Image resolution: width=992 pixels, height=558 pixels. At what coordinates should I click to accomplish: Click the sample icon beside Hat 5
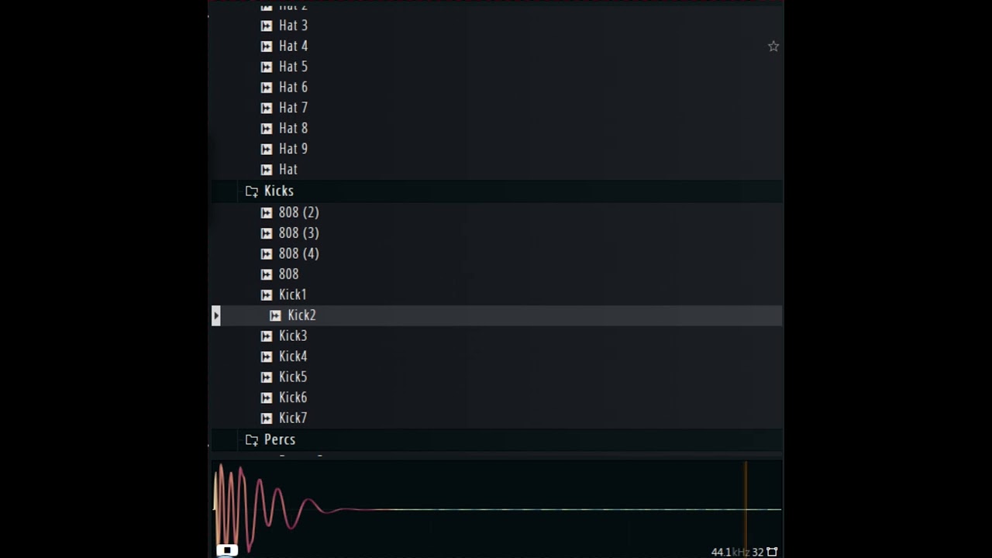267,67
